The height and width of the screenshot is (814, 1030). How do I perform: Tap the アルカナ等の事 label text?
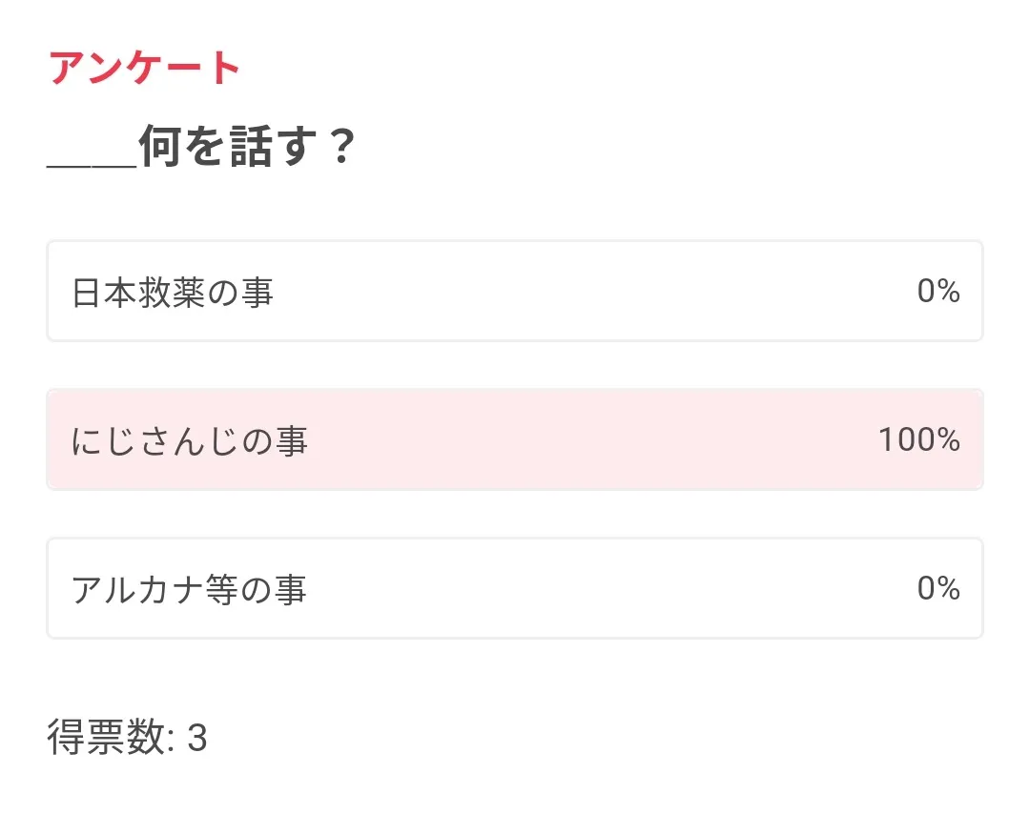pos(190,589)
